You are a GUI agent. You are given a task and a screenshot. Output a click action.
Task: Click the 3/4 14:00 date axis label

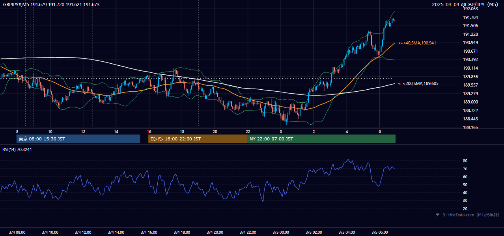click(x=116, y=232)
